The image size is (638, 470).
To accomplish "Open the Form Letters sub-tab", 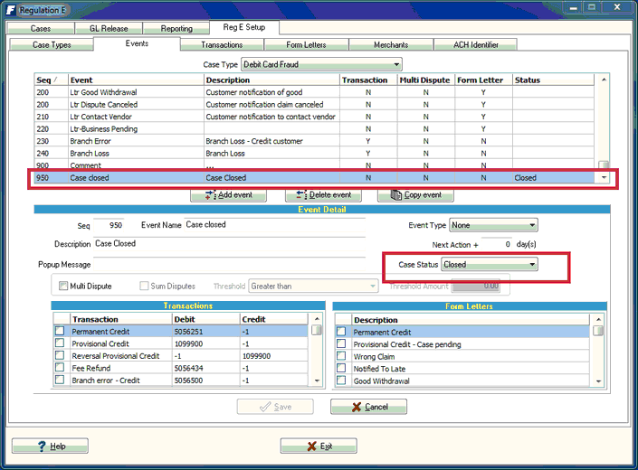I will click(306, 44).
